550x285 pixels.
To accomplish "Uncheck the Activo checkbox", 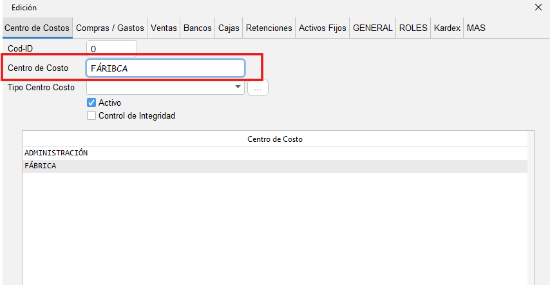I will pos(91,103).
